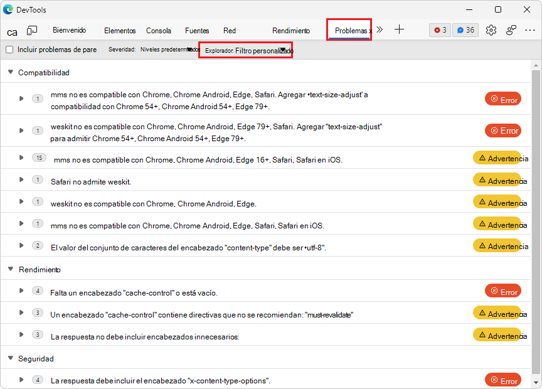
Task: Switch to the Consola tab
Action: tap(159, 30)
